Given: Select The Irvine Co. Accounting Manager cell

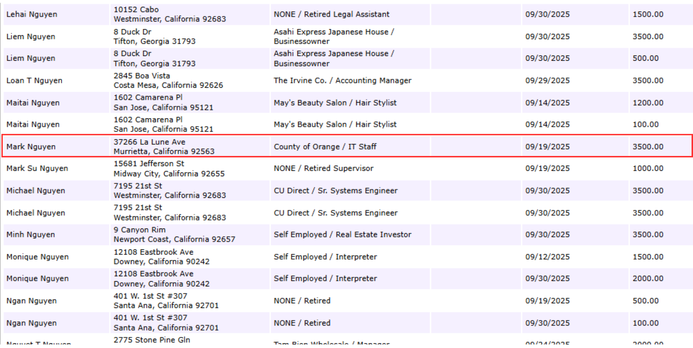Looking at the screenshot, I should 342,81.
